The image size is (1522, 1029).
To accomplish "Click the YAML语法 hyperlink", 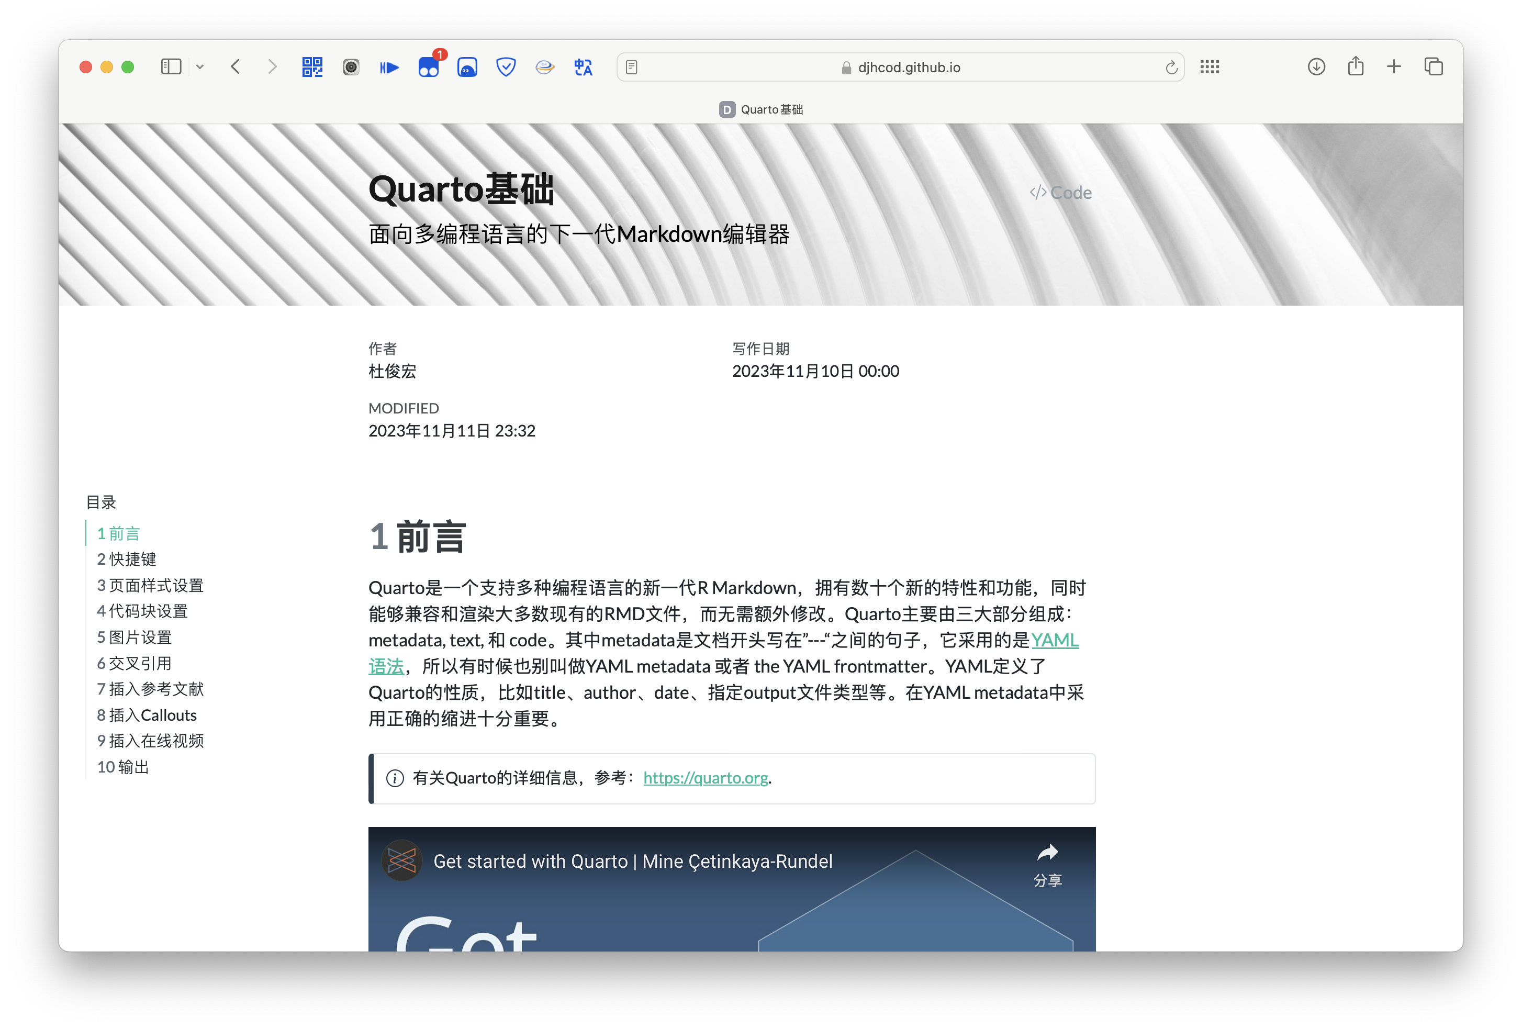I will (x=1055, y=640).
